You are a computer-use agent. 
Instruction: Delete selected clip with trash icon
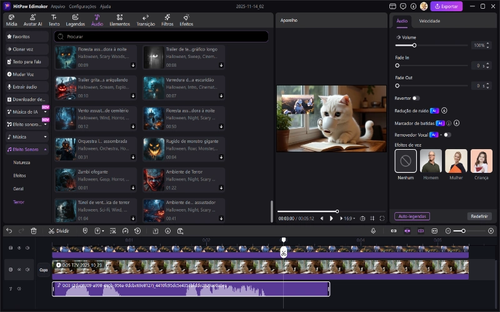(34, 230)
